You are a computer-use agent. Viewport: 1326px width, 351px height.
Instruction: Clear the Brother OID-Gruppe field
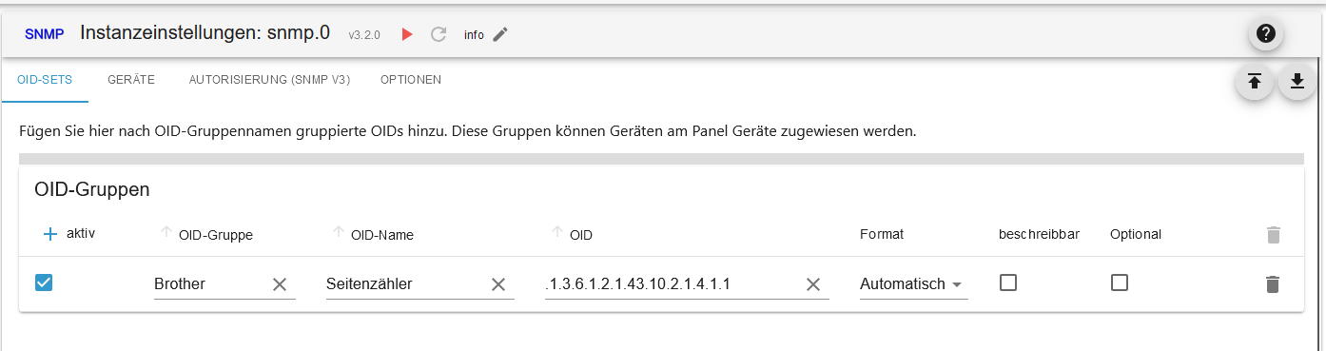[x=280, y=283]
